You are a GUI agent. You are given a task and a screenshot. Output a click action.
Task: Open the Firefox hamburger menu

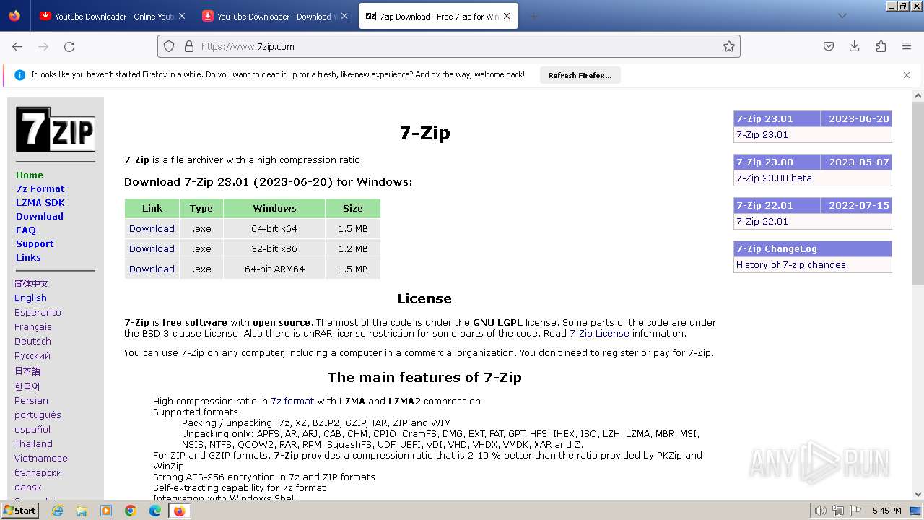coord(907,46)
